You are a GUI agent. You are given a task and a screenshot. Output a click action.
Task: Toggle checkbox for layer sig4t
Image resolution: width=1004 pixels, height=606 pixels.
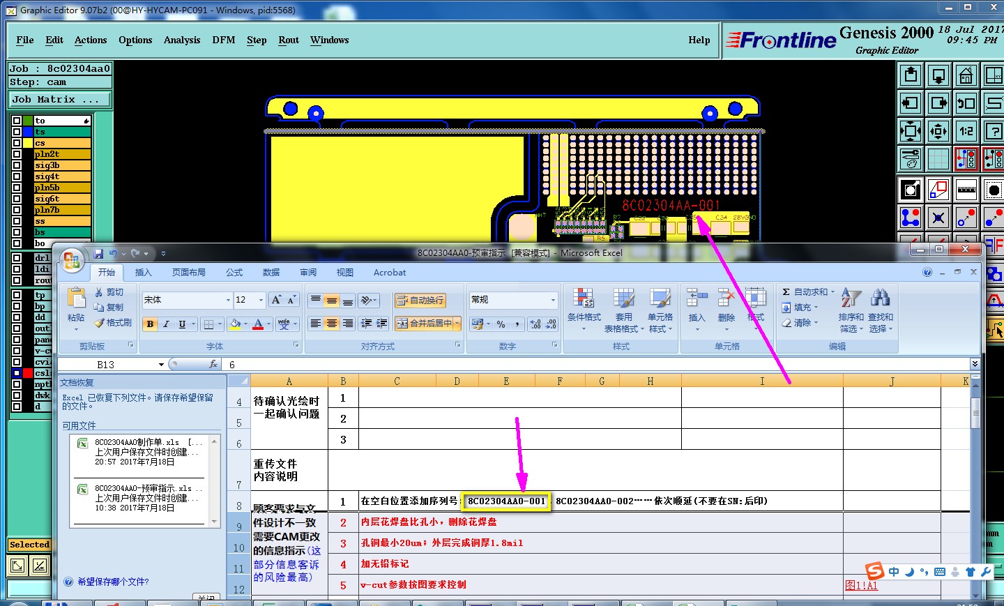[x=17, y=176]
